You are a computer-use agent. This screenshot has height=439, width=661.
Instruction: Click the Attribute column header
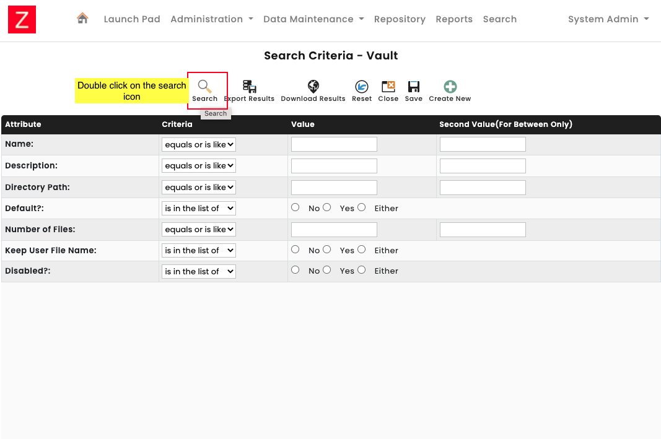pyautogui.click(x=23, y=124)
